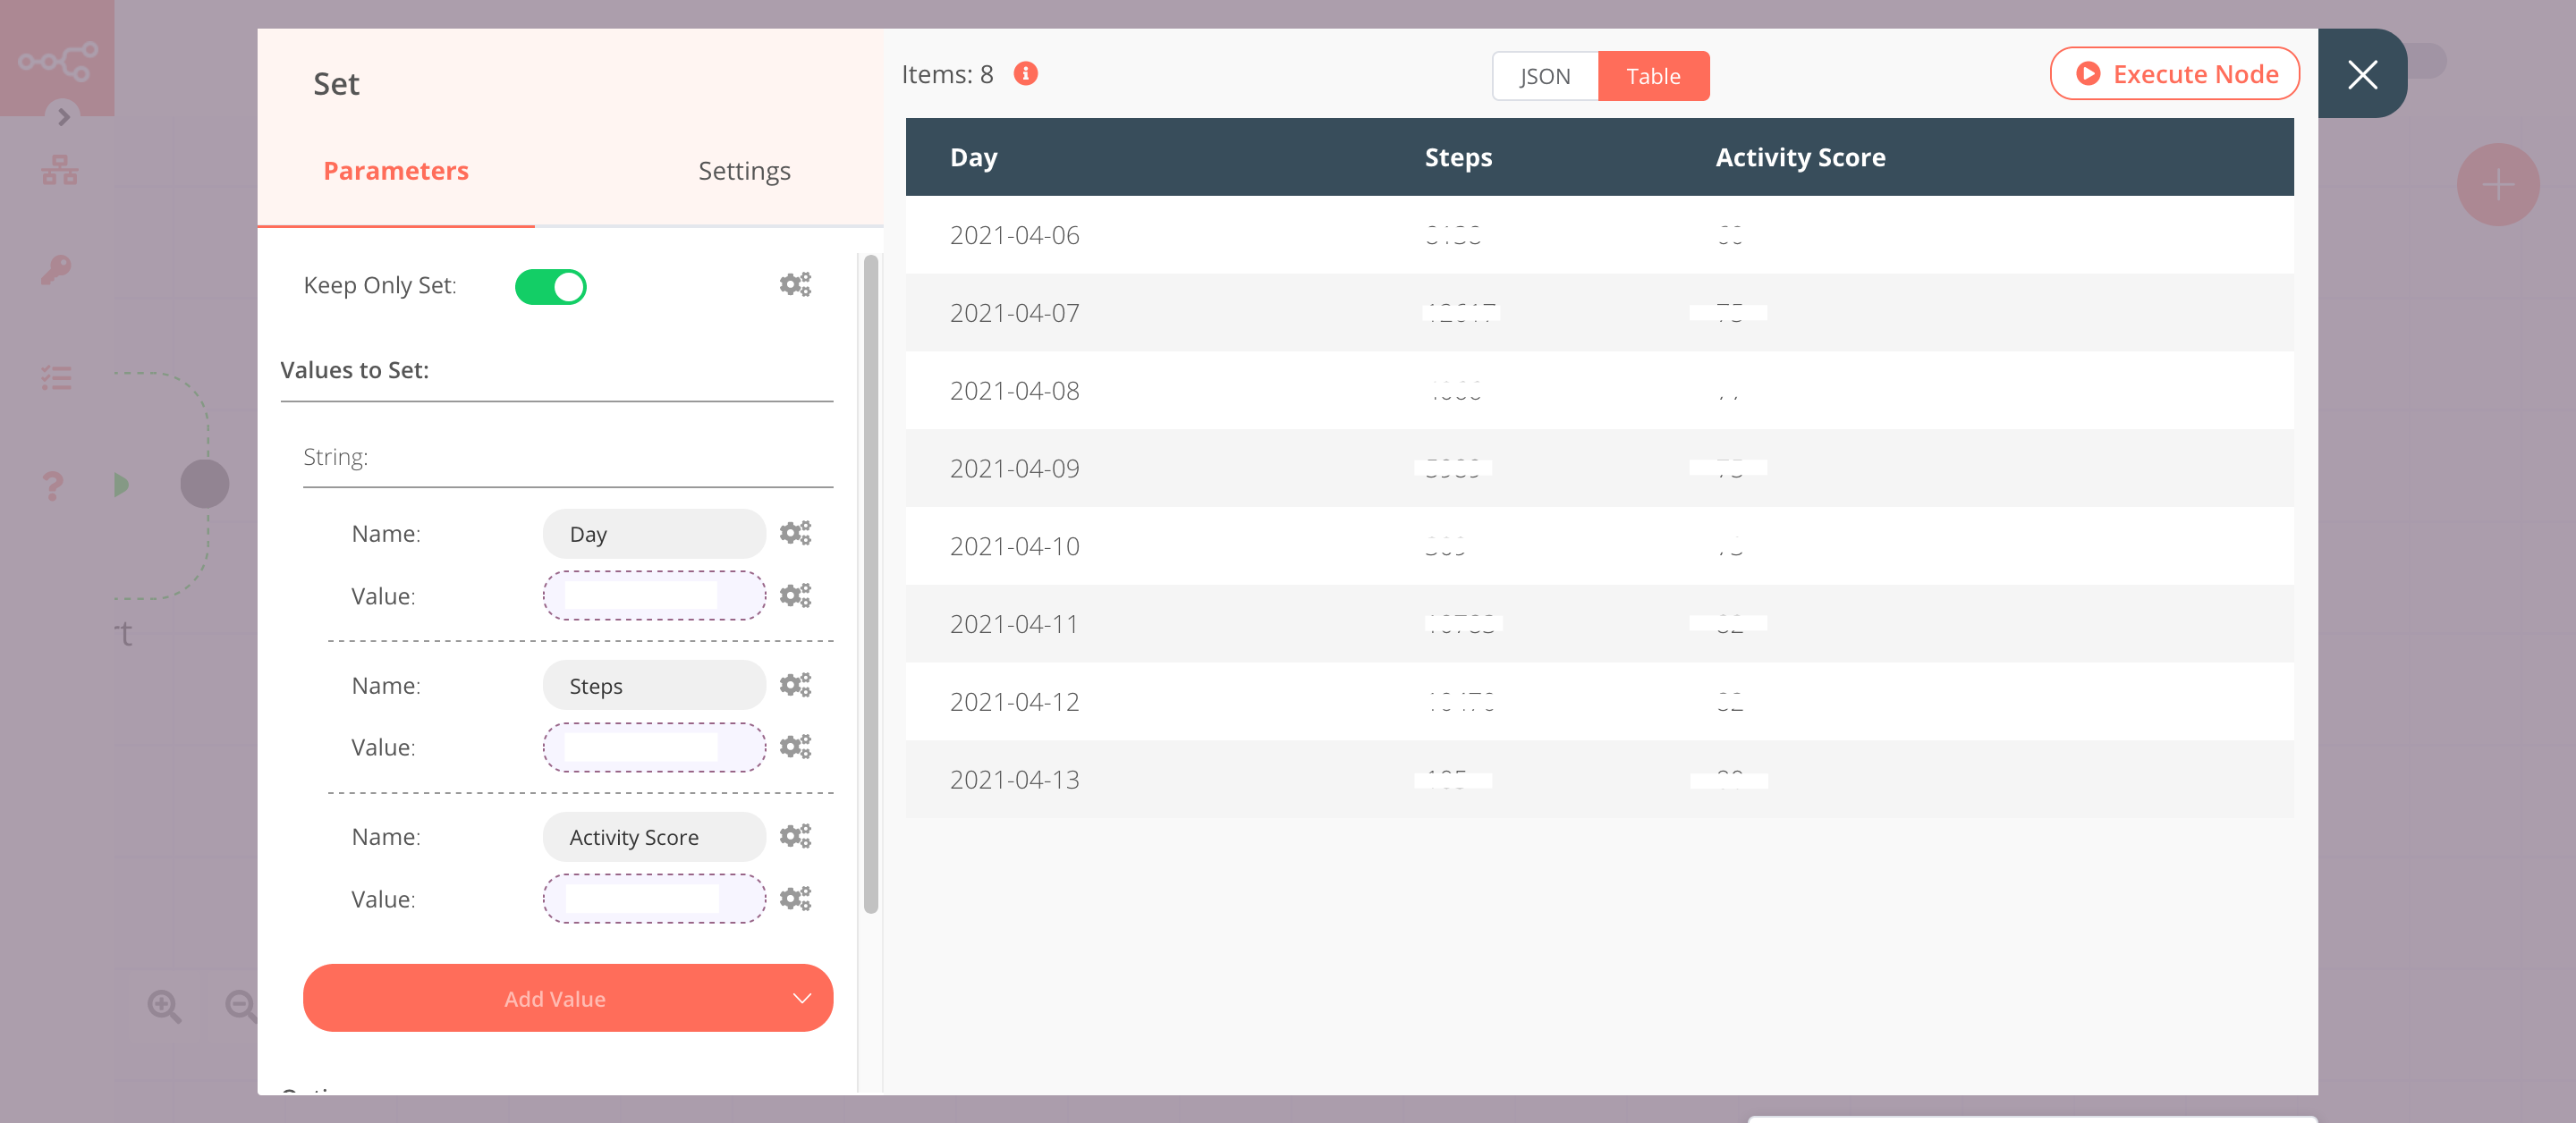The image size is (2576, 1123).
Task: Click gear icon next to Steps value field
Action: tap(797, 747)
